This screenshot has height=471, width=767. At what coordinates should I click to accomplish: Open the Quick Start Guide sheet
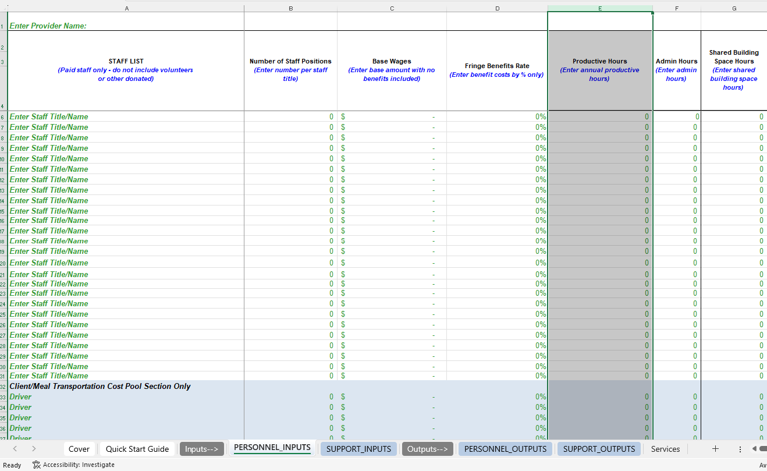tap(137, 449)
